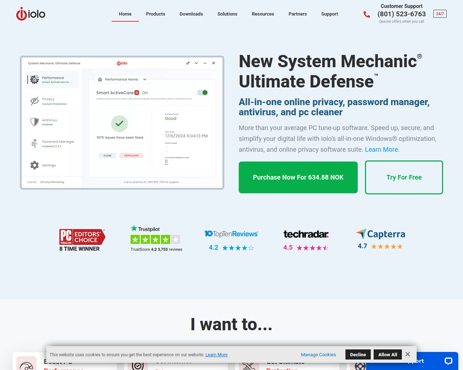Click the CLOSE button in app image

click(x=107, y=155)
